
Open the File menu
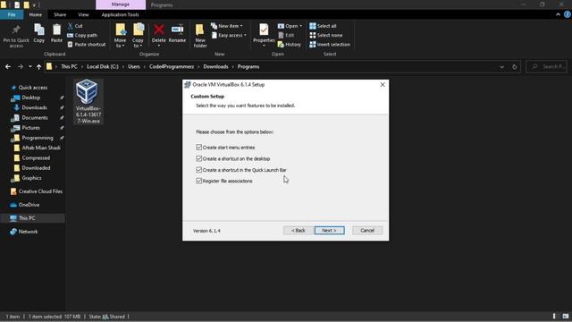pos(12,14)
